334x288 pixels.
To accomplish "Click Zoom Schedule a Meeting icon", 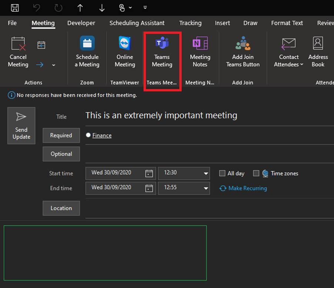I will (87, 43).
